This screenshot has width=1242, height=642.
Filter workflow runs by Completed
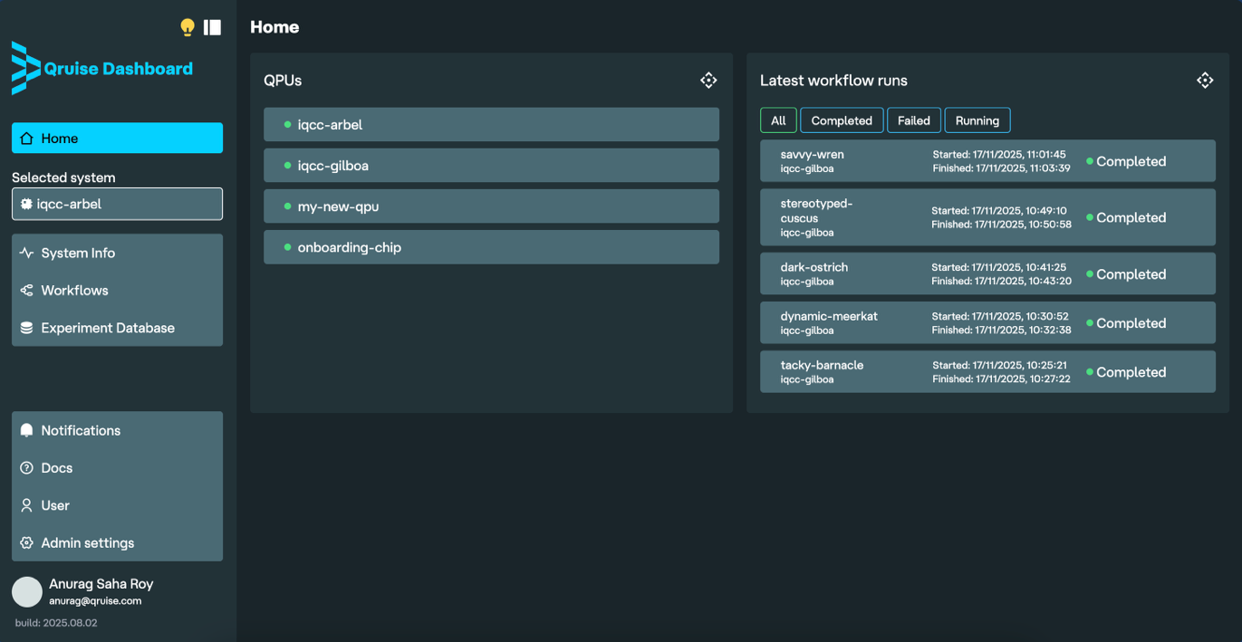point(841,120)
